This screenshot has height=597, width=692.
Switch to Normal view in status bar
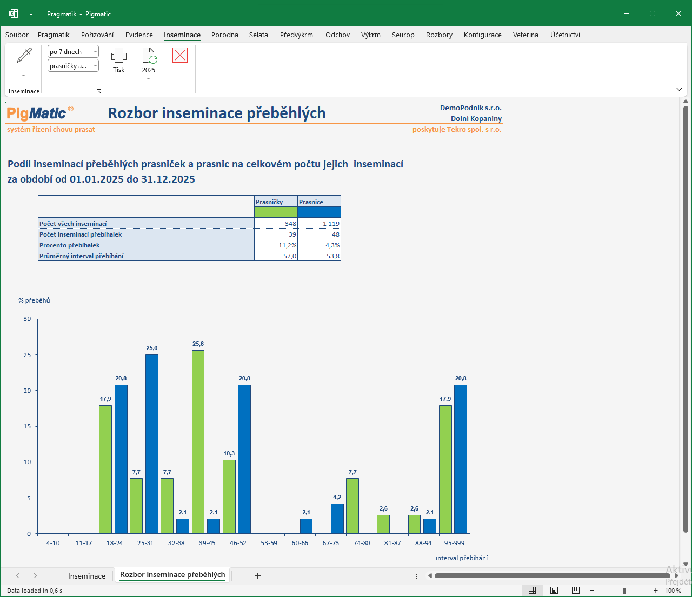click(533, 591)
